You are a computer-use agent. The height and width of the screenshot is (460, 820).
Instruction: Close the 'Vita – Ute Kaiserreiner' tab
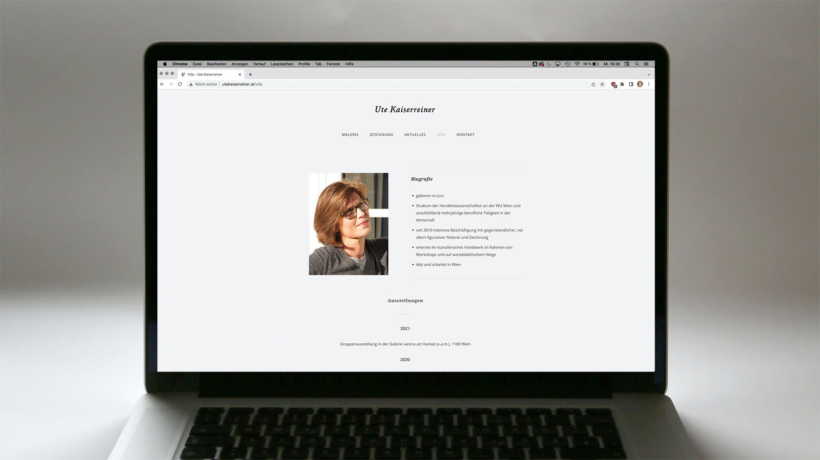(239, 74)
